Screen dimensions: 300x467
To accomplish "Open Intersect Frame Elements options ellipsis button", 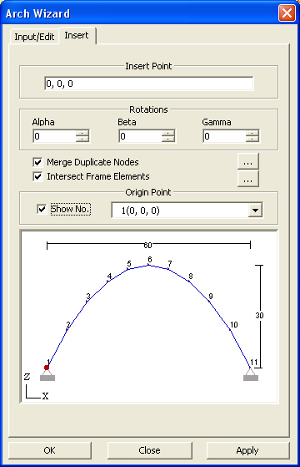I will pyautogui.click(x=248, y=179).
